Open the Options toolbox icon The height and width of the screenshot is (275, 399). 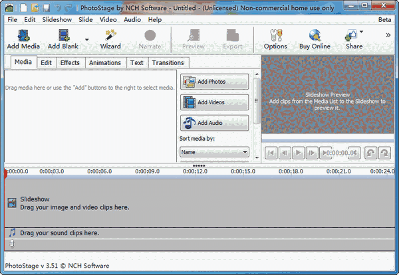[x=275, y=35]
